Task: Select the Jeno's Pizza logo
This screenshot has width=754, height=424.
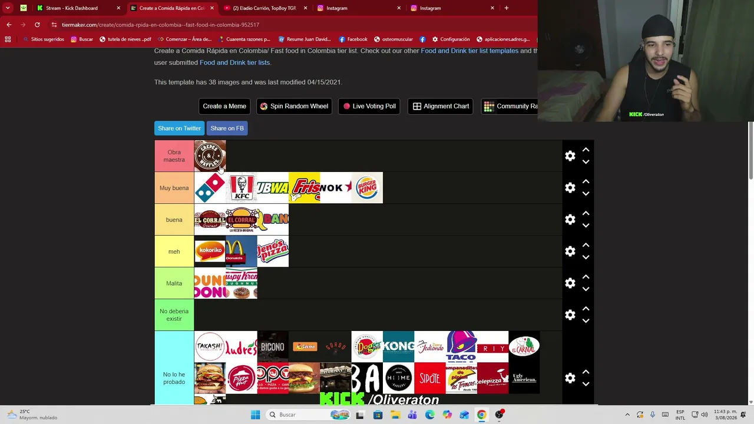Action: (273, 251)
